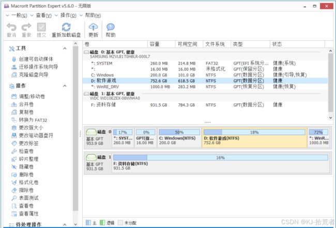The height and width of the screenshot is (228, 336).
Task: Sort by the 状态 column header
Action: point(297,44)
